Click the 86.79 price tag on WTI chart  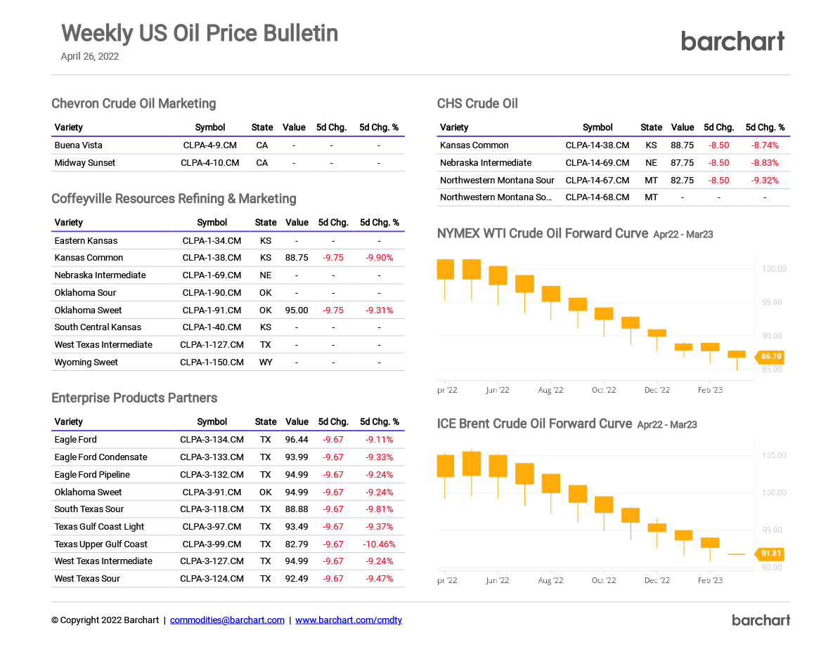point(770,357)
